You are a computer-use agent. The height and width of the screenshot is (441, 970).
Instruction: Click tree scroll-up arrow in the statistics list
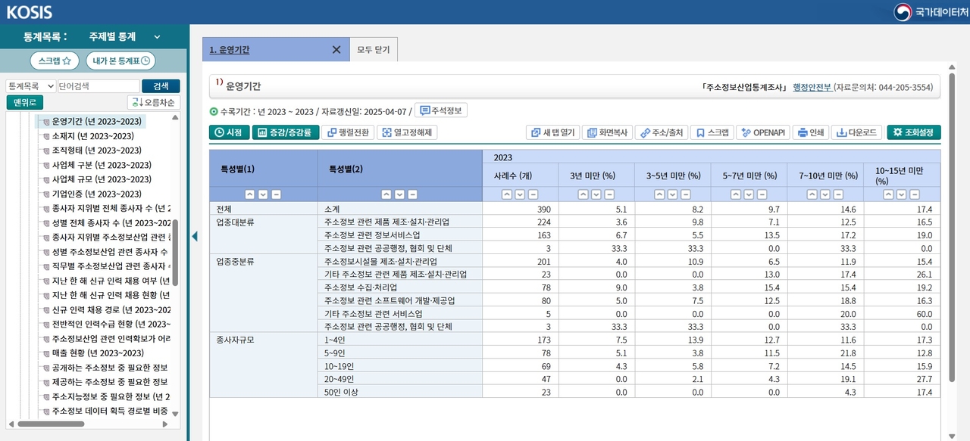click(176, 118)
